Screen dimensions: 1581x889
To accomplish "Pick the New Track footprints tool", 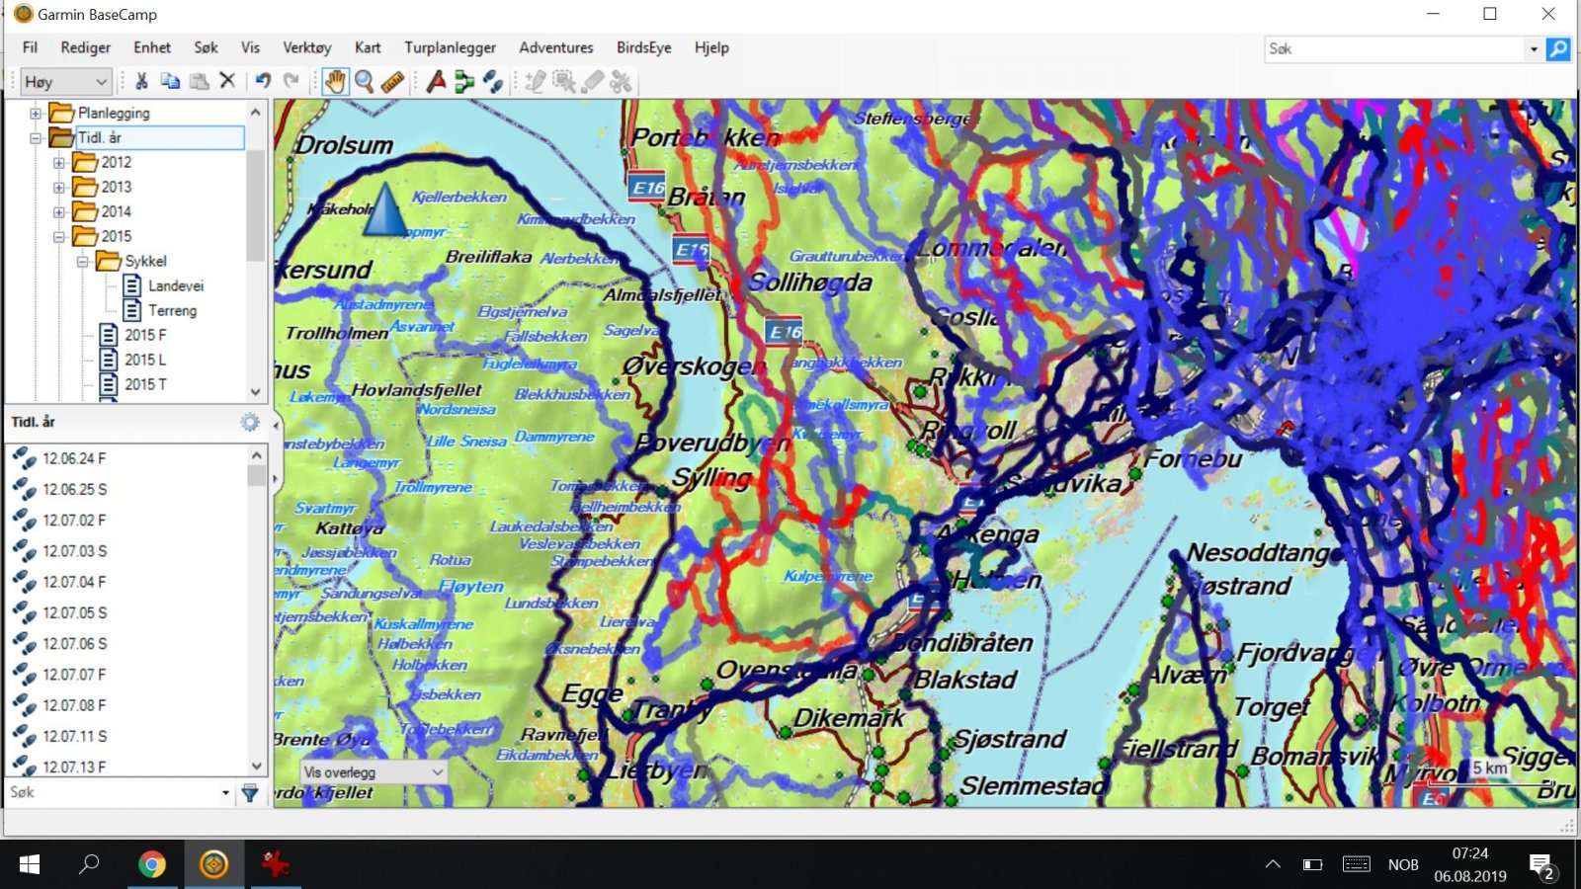I will (493, 82).
